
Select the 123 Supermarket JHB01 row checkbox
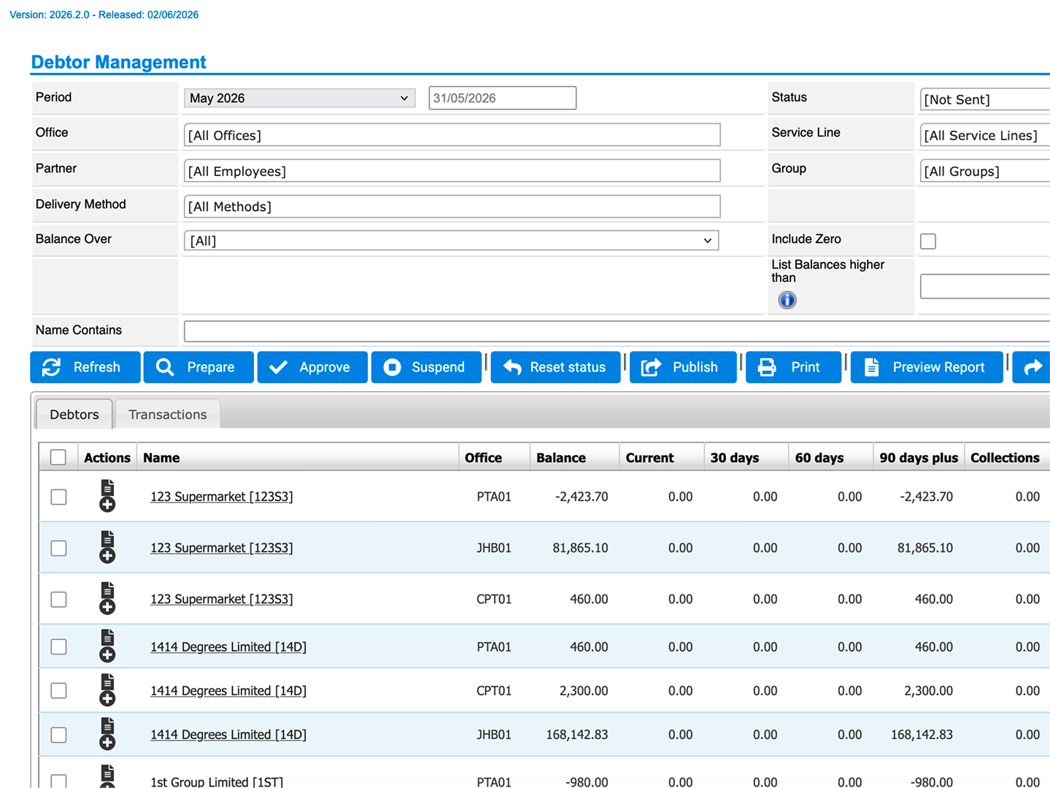click(58, 548)
